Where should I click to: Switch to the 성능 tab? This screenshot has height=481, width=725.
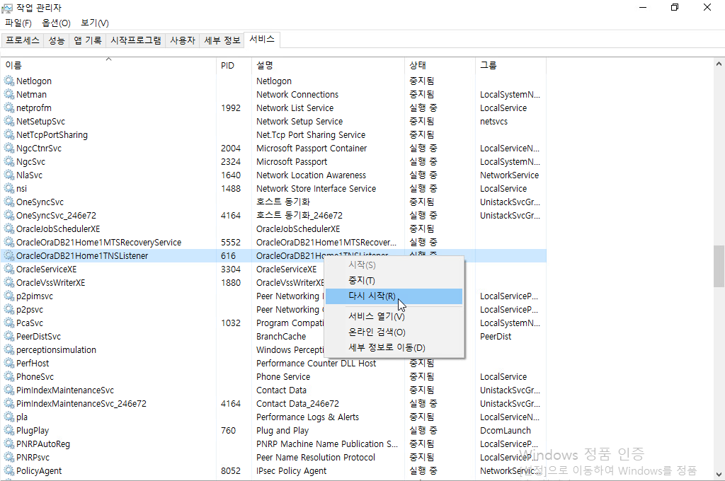(57, 40)
